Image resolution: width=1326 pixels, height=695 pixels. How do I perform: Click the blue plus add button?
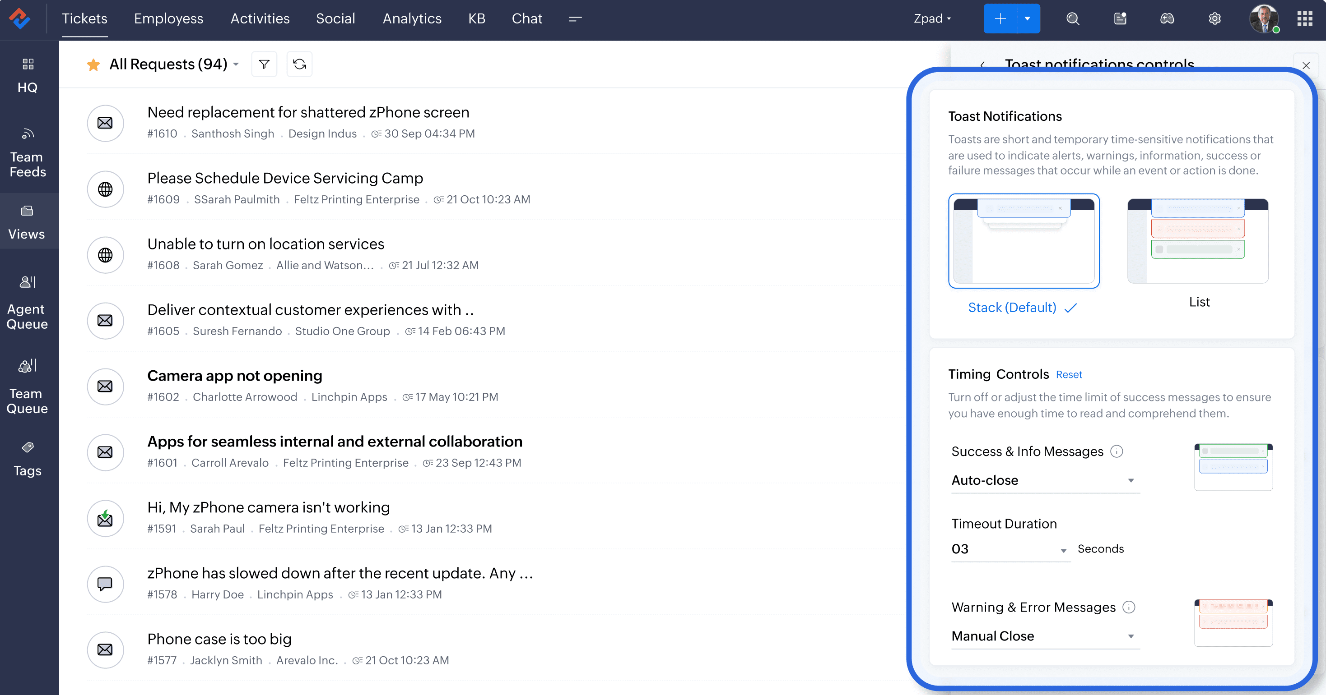pyautogui.click(x=1000, y=19)
